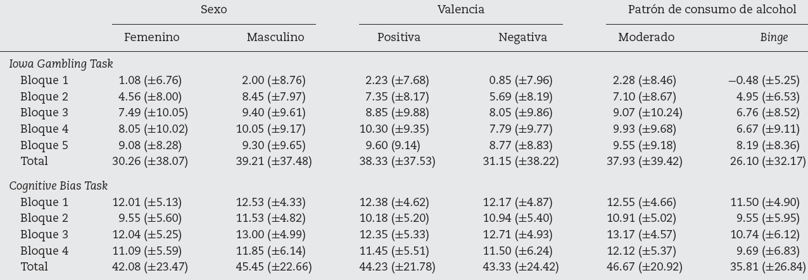The width and height of the screenshot is (808, 280).
Task: Click the Sexo column group header
Action: (213, 9)
